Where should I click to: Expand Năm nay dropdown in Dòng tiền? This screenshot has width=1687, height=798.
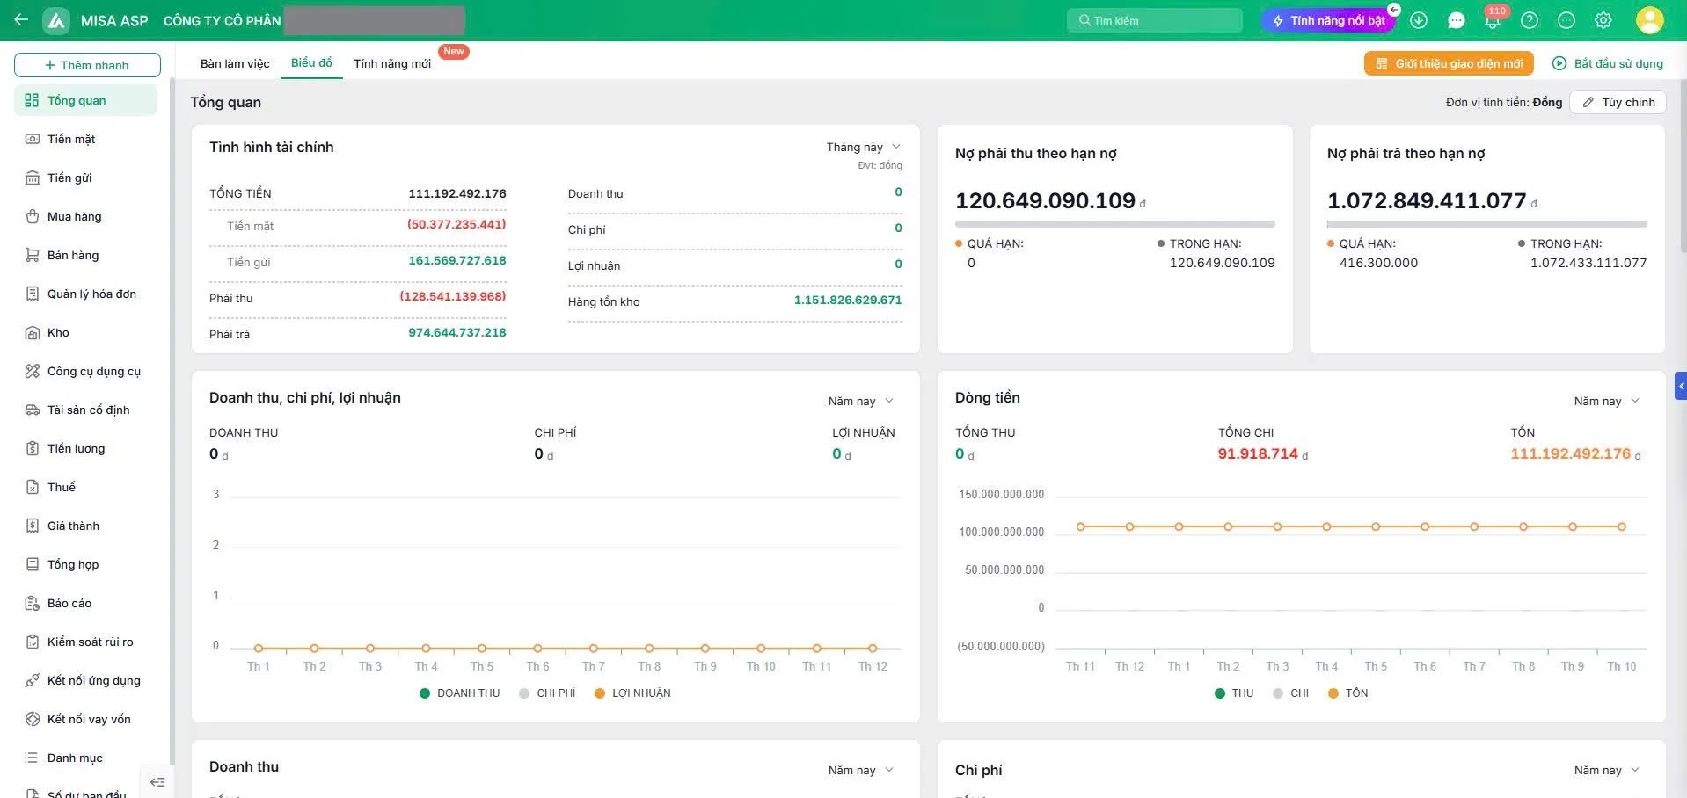tap(1607, 401)
